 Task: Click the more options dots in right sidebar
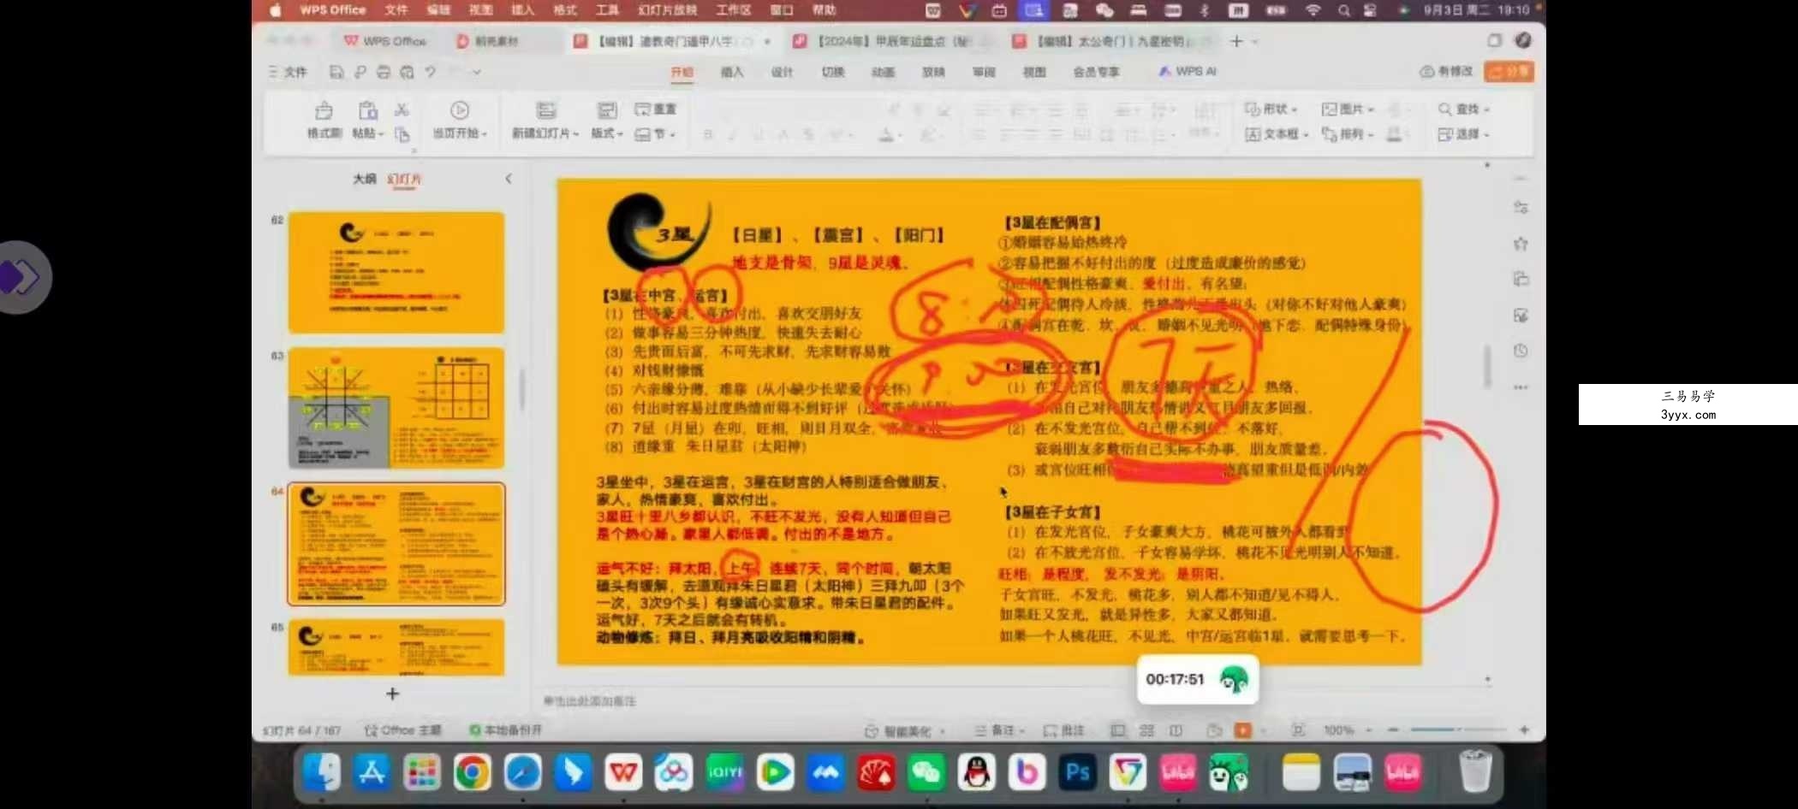click(x=1521, y=387)
